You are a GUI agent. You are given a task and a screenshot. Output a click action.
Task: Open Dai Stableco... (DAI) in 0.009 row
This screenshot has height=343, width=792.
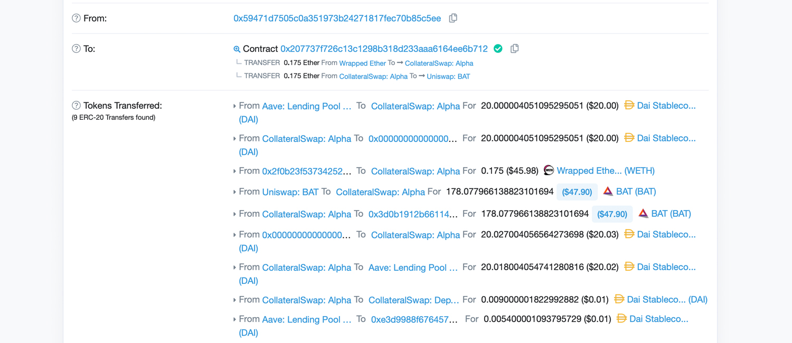pyautogui.click(x=667, y=300)
